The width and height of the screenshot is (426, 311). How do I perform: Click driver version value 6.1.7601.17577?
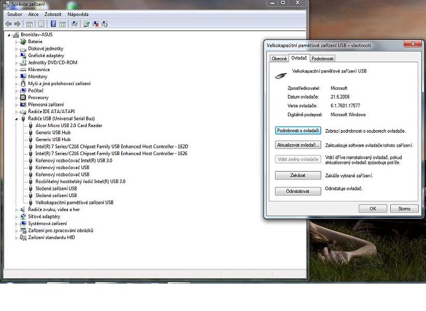click(x=345, y=106)
